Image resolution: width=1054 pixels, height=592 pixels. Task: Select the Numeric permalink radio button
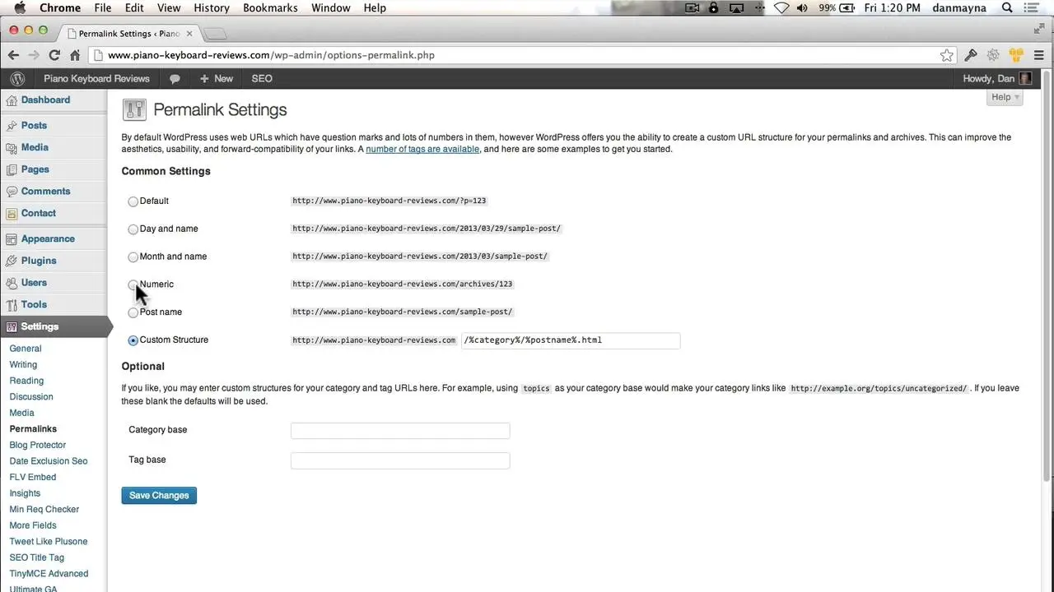click(x=133, y=284)
